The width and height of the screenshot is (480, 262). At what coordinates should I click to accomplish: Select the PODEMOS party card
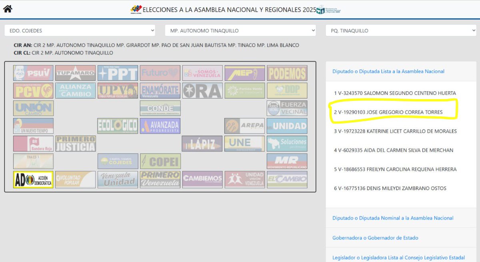287,73
